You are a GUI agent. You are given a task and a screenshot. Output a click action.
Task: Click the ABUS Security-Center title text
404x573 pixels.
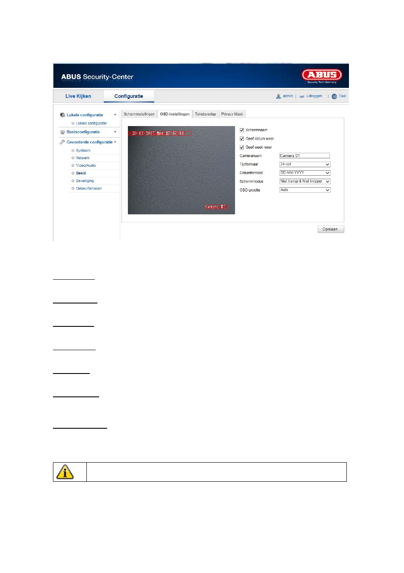tap(97, 77)
